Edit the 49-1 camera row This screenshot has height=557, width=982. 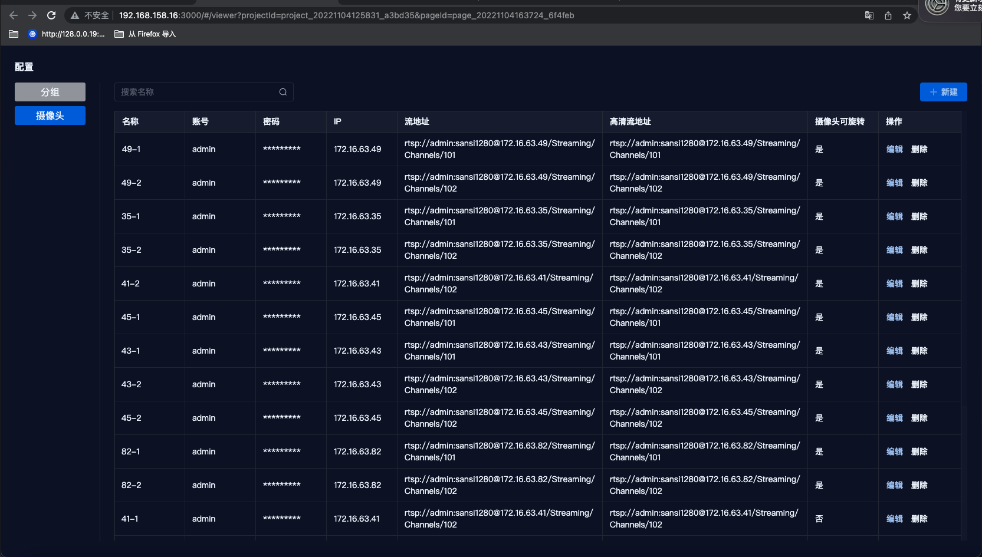[x=895, y=149]
